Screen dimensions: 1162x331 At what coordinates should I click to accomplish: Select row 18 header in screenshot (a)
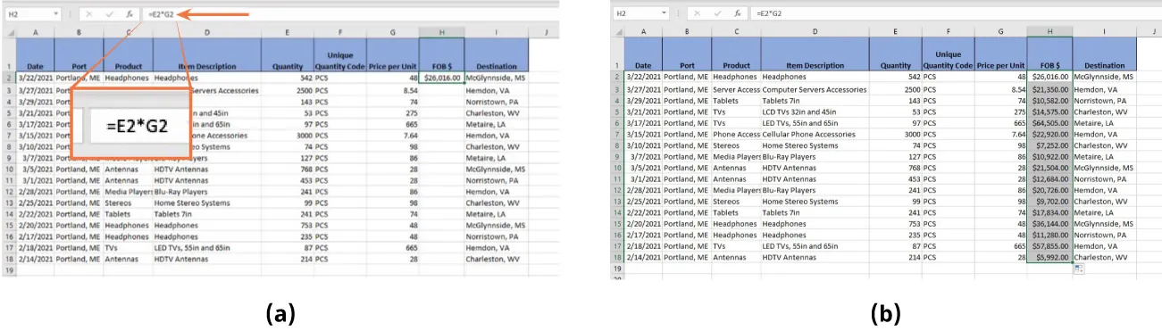tap(8, 260)
